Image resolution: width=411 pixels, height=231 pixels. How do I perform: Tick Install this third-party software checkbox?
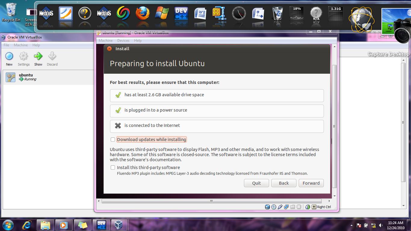tap(113, 168)
